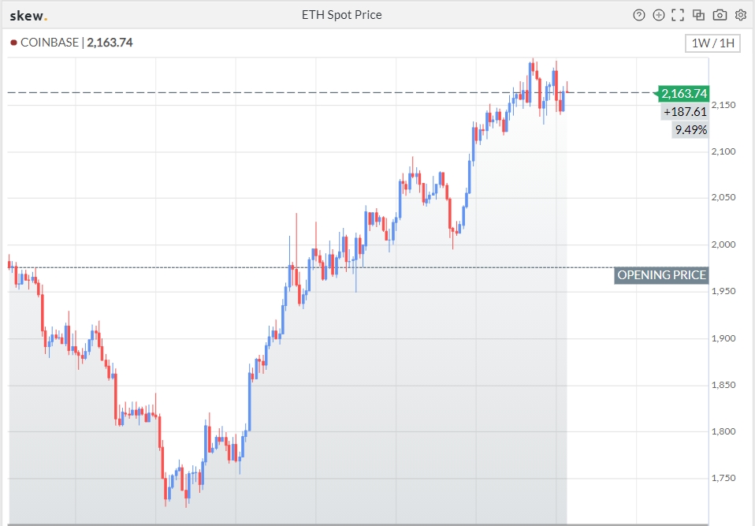
Task: Click the circled plus add icon
Action: (x=658, y=15)
